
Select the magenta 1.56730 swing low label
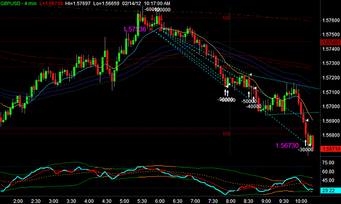(x=287, y=145)
